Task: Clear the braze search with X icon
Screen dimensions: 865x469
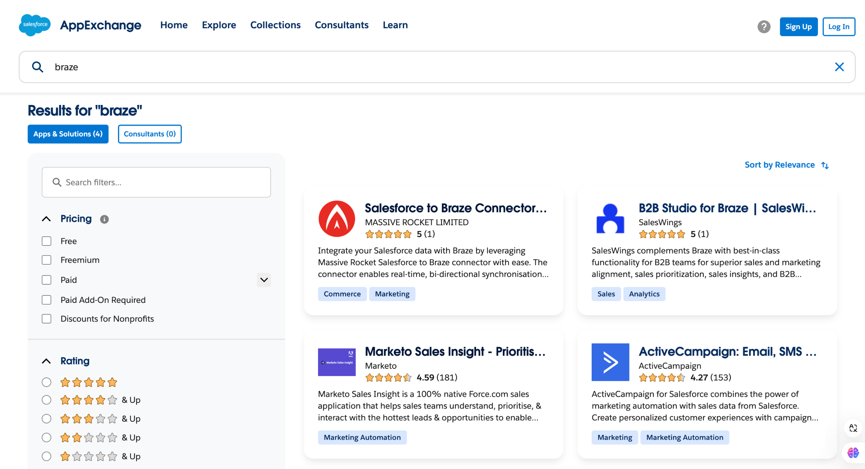Action: 839,67
